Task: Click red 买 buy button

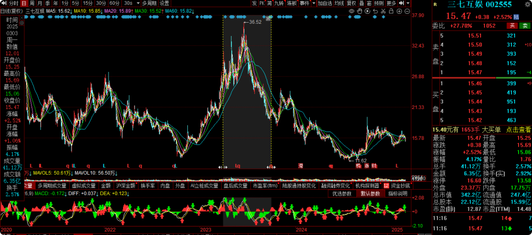Action: point(512,25)
